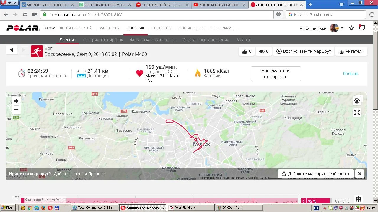This screenshot has height=212, width=378.
Task: Expand details with больше link
Action: point(351,74)
